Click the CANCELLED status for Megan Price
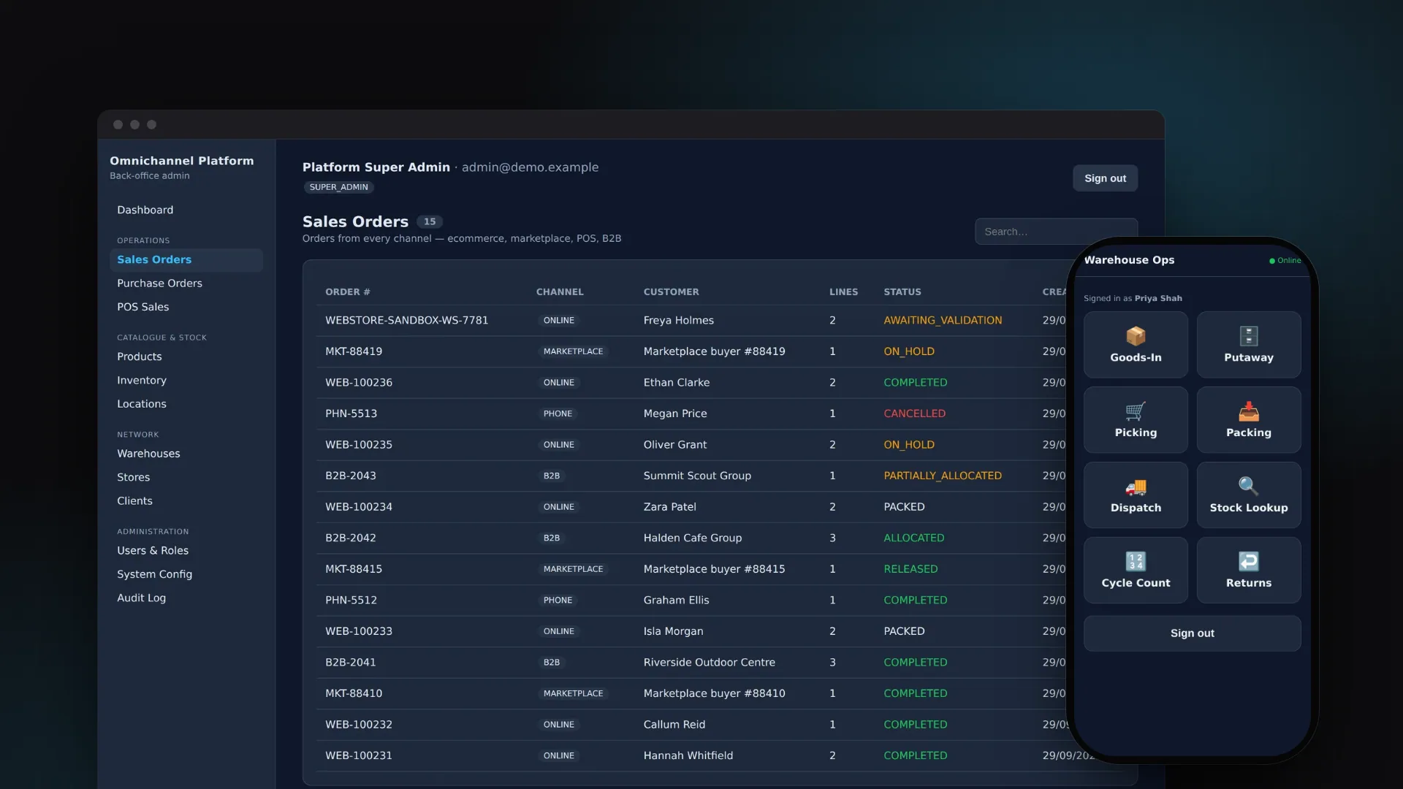Image resolution: width=1403 pixels, height=789 pixels. pyautogui.click(x=914, y=413)
